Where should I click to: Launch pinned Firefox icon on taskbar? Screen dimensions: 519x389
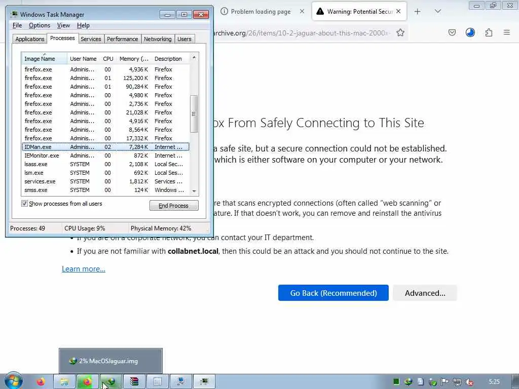(x=41, y=382)
